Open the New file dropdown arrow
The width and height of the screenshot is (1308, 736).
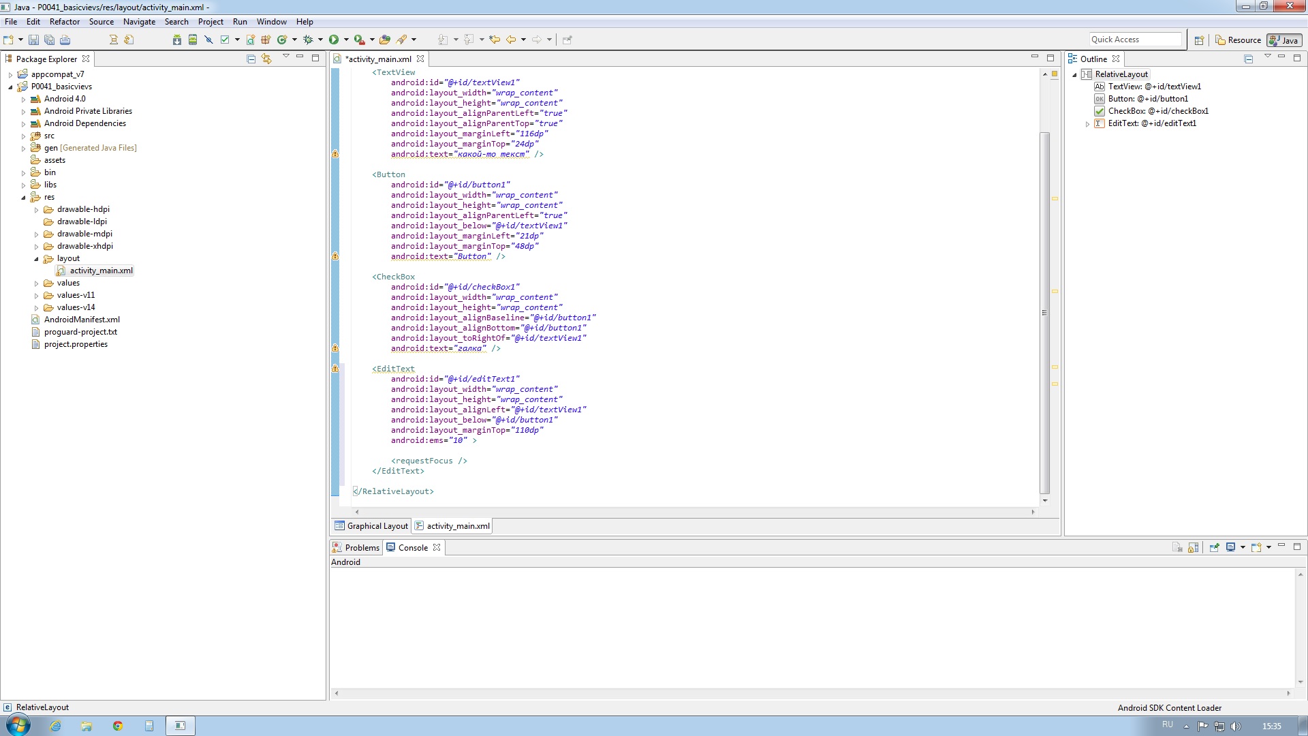20,40
